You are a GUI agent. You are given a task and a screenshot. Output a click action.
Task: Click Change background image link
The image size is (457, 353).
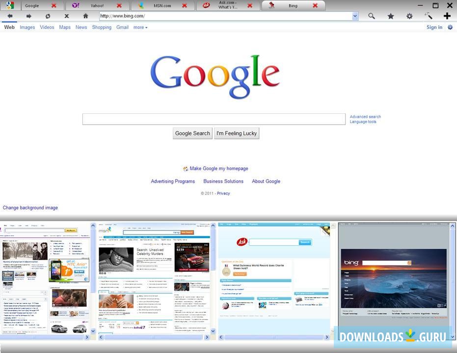point(30,208)
